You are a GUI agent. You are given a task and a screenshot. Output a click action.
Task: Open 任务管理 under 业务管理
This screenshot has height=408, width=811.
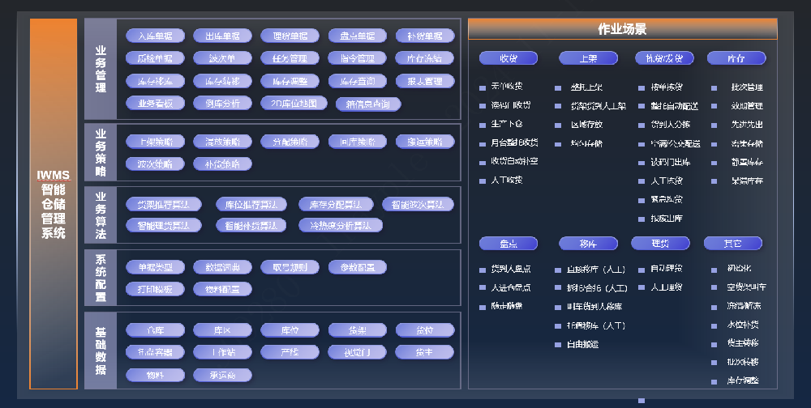(x=290, y=58)
